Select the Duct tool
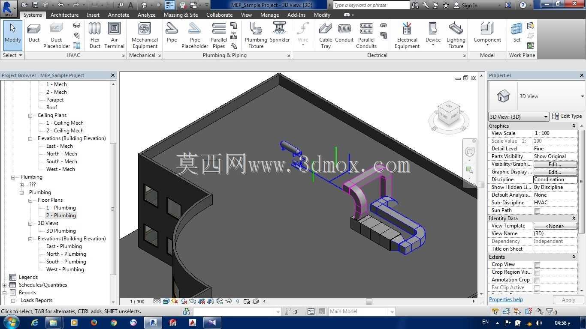 point(34,33)
